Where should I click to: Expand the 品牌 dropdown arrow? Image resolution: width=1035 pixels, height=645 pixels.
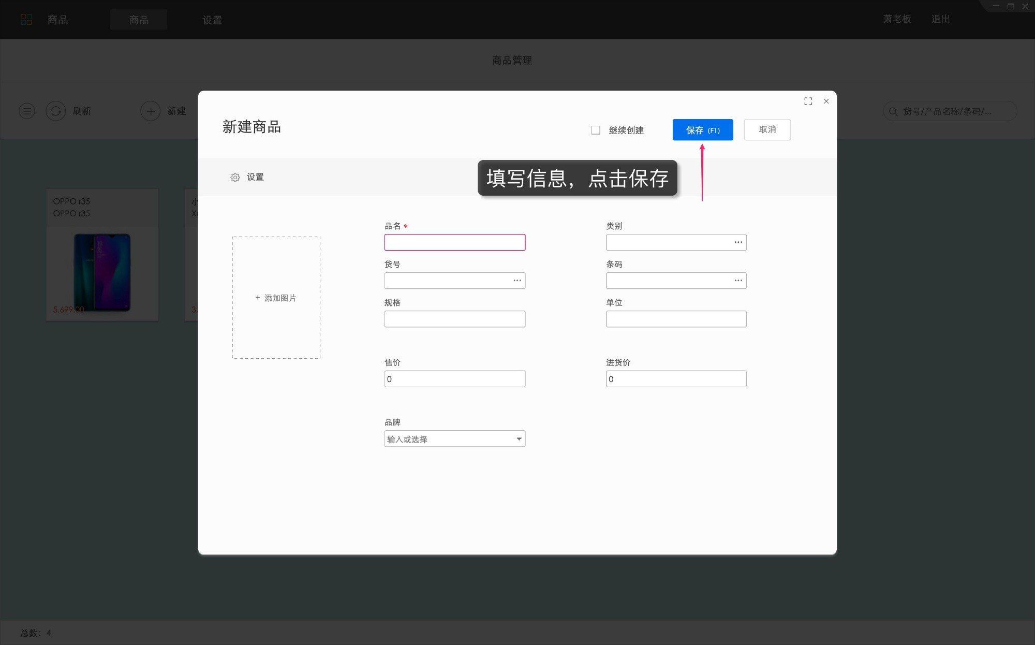point(519,439)
